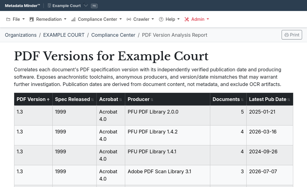
Task: Click PDF Version Analysis Report breadcrumb text
Action: coord(174,35)
